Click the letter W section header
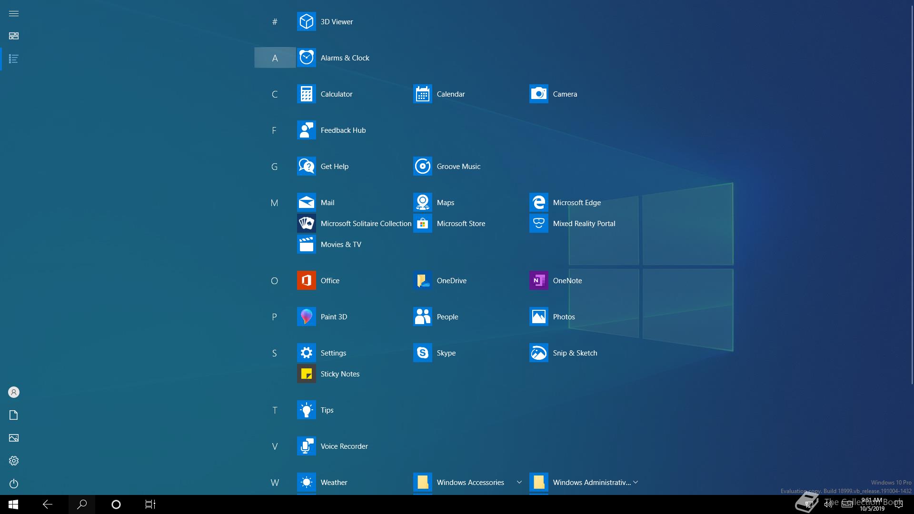The width and height of the screenshot is (914, 514). (x=275, y=483)
